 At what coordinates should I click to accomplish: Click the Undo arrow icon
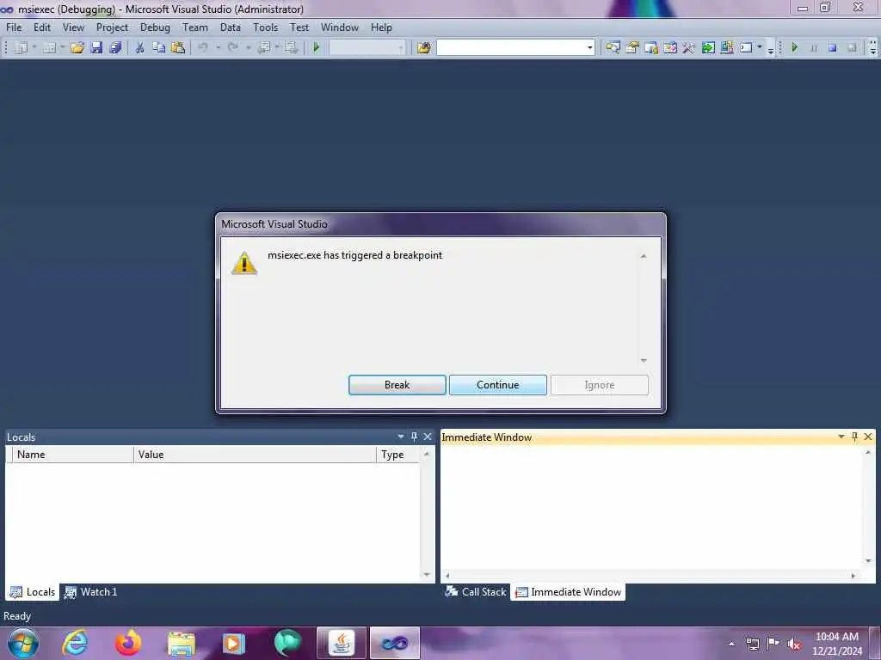[x=203, y=48]
